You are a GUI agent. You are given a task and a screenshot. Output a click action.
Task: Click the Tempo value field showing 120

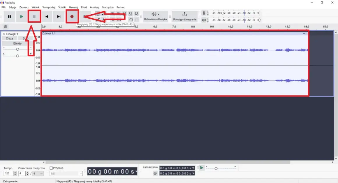click(8, 173)
